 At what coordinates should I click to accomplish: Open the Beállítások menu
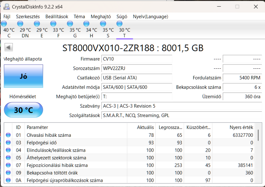point(57,17)
